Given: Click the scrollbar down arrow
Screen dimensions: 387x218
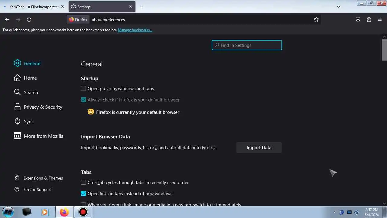Looking at the screenshot, I should (x=384, y=203).
